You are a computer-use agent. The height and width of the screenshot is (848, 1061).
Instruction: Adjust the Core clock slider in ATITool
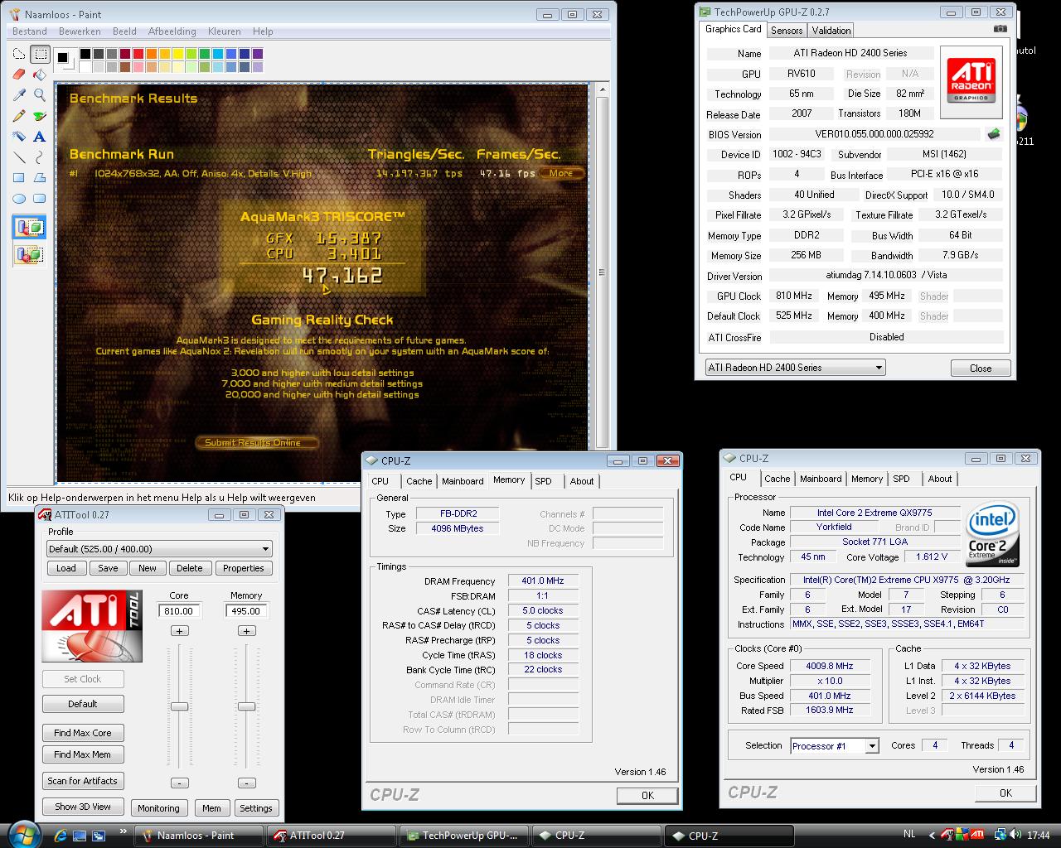179,706
